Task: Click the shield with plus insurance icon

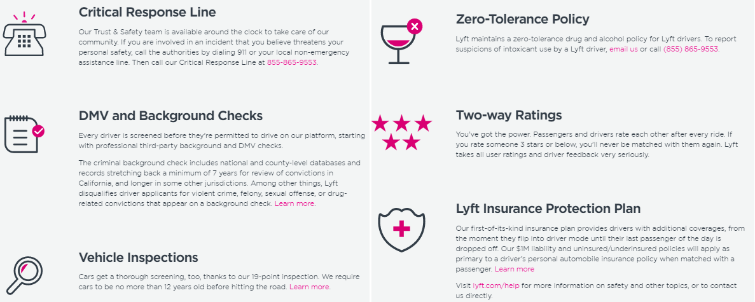Action: pos(401,230)
